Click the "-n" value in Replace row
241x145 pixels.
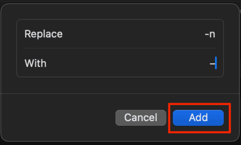(210, 34)
